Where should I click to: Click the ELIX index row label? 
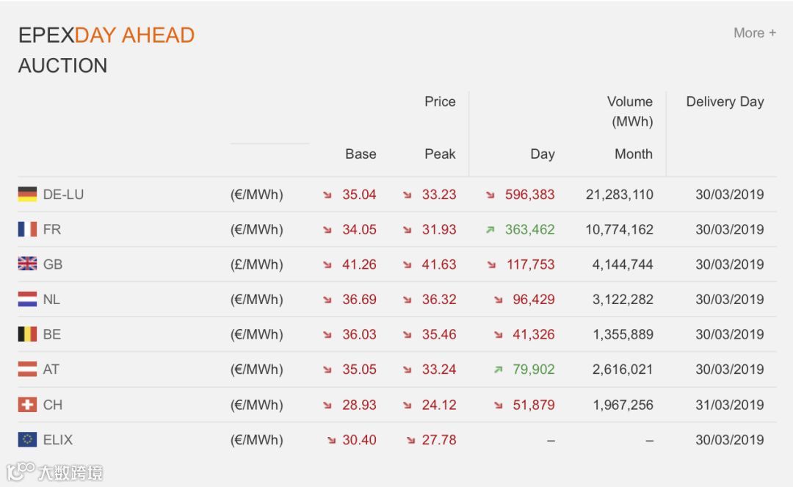[58, 440]
